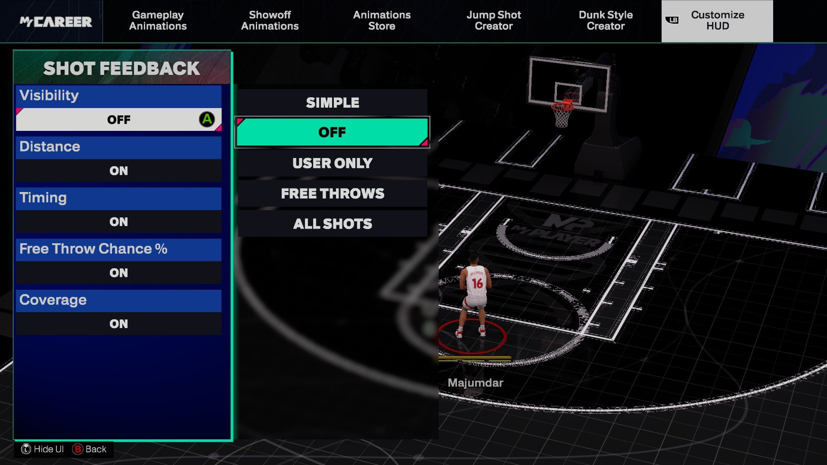Image resolution: width=827 pixels, height=465 pixels.
Task: Expand Visibility options dropdown
Action: 119,119
